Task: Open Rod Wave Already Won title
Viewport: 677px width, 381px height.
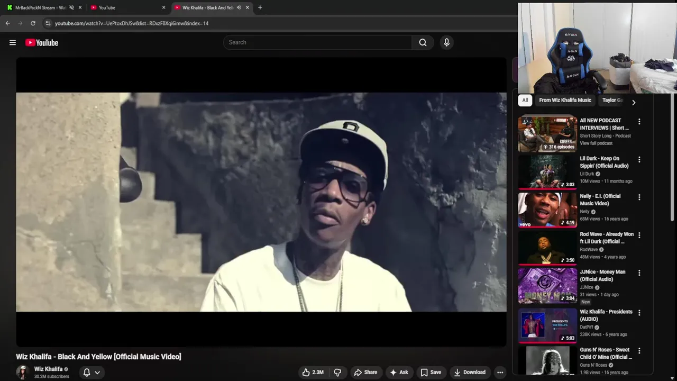Action: coord(607,238)
